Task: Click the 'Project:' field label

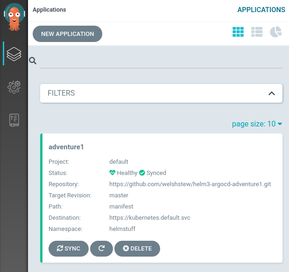Action: 59,162
